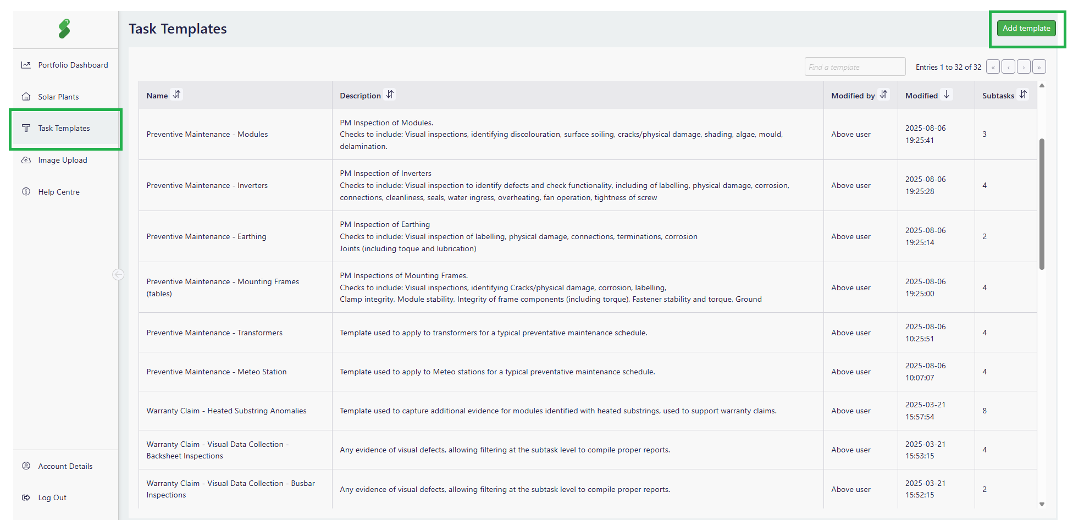The width and height of the screenshot is (1073, 520).
Task: Click the table vertical scrollbar
Action: (1042, 203)
